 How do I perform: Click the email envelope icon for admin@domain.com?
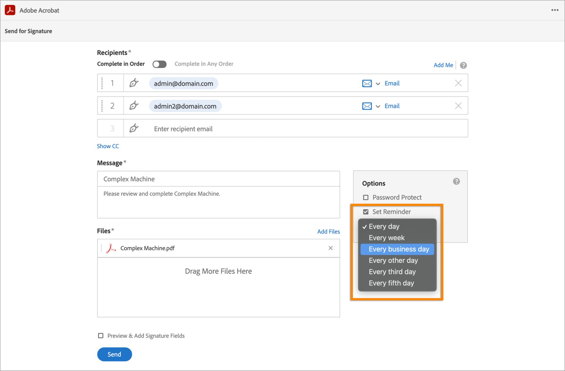click(x=367, y=83)
